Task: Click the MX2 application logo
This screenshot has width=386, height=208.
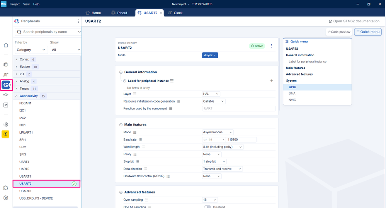Action: (x=3, y=4)
